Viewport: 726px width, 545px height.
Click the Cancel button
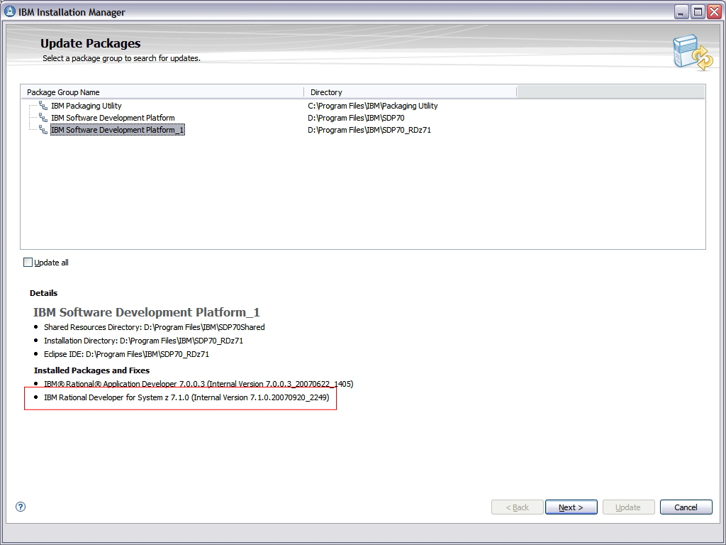pyautogui.click(x=686, y=507)
